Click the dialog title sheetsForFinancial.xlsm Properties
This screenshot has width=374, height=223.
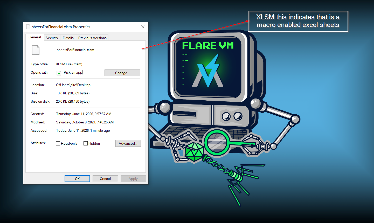coord(61,27)
